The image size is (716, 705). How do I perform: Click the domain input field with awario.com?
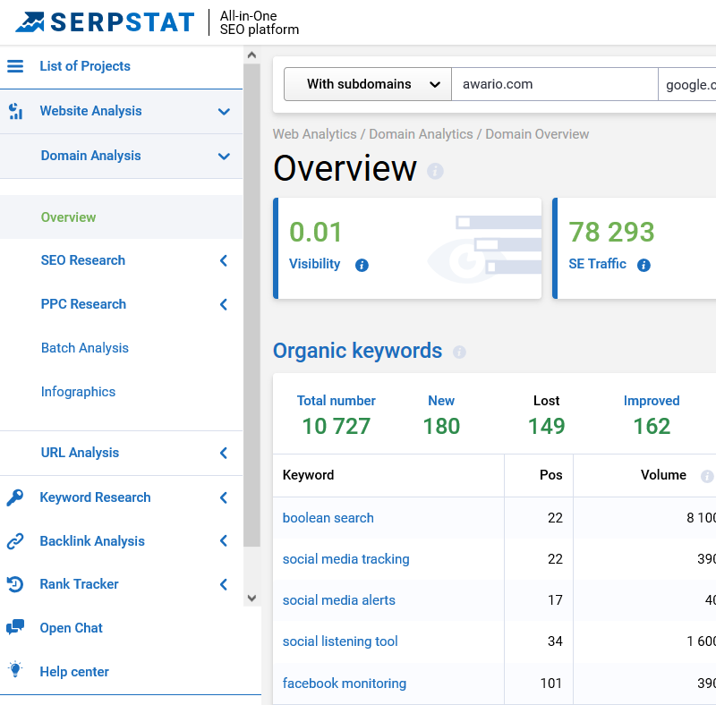pyautogui.click(x=554, y=84)
